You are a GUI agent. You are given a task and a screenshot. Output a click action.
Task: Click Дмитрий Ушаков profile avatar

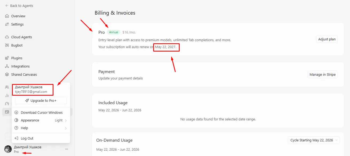[x=8, y=149]
